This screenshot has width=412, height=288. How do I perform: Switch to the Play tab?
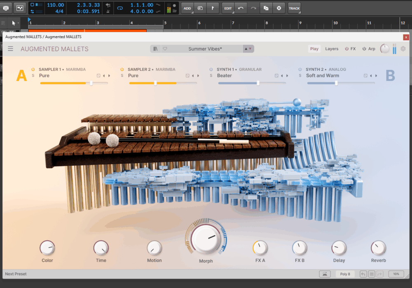point(314,49)
